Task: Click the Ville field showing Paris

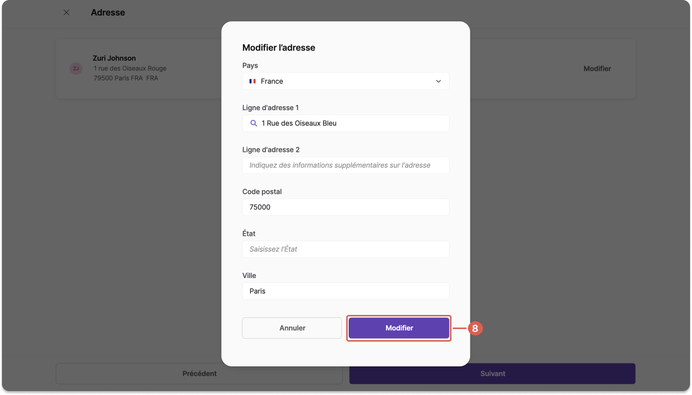Action: coord(346,291)
